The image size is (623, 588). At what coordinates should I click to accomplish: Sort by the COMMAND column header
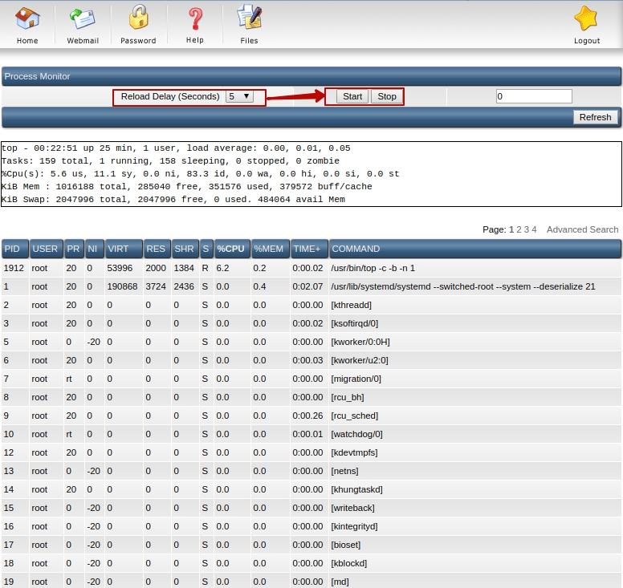(x=356, y=249)
